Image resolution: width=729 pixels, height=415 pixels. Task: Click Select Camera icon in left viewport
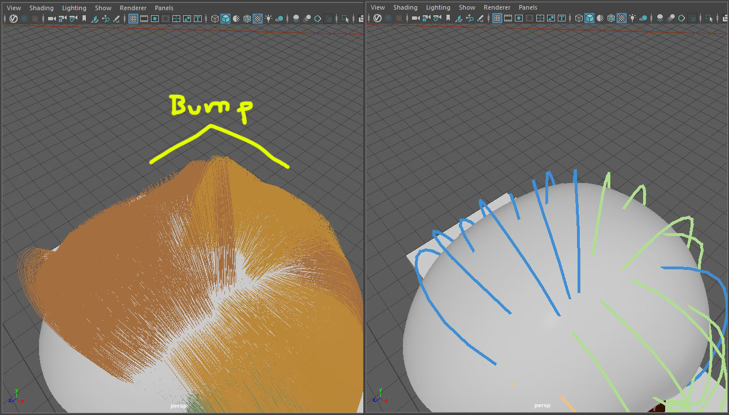(52, 19)
